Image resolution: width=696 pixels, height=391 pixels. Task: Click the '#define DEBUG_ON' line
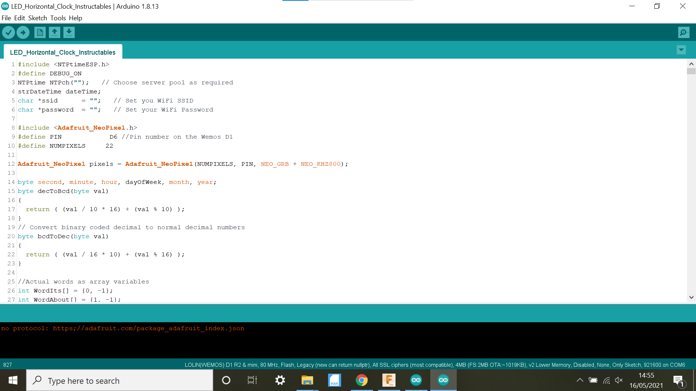[50, 73]
